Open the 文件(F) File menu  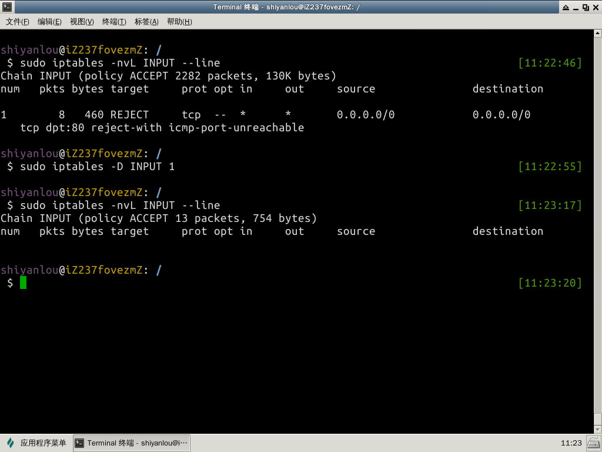(x=18, y=22)
